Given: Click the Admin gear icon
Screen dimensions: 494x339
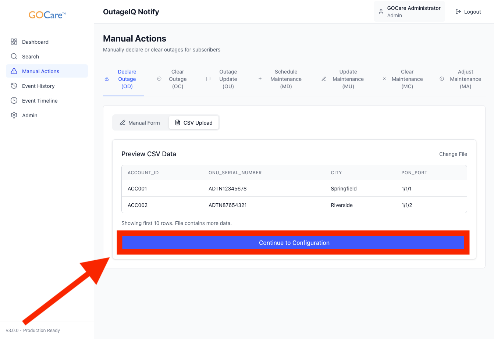Looking at the screenshot, I should click(14, 115).
